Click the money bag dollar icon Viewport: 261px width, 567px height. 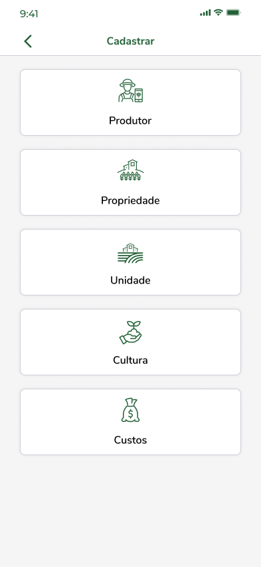coord(130,410)
